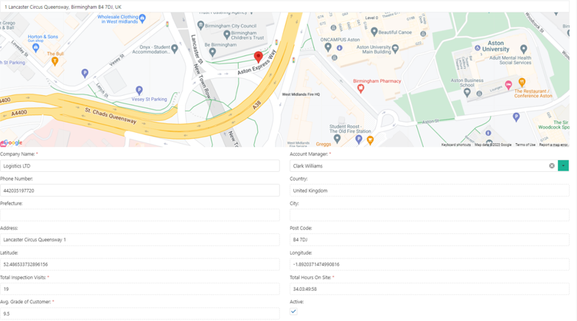Click the Address input field
577x321 pixels.
(140, 240)
